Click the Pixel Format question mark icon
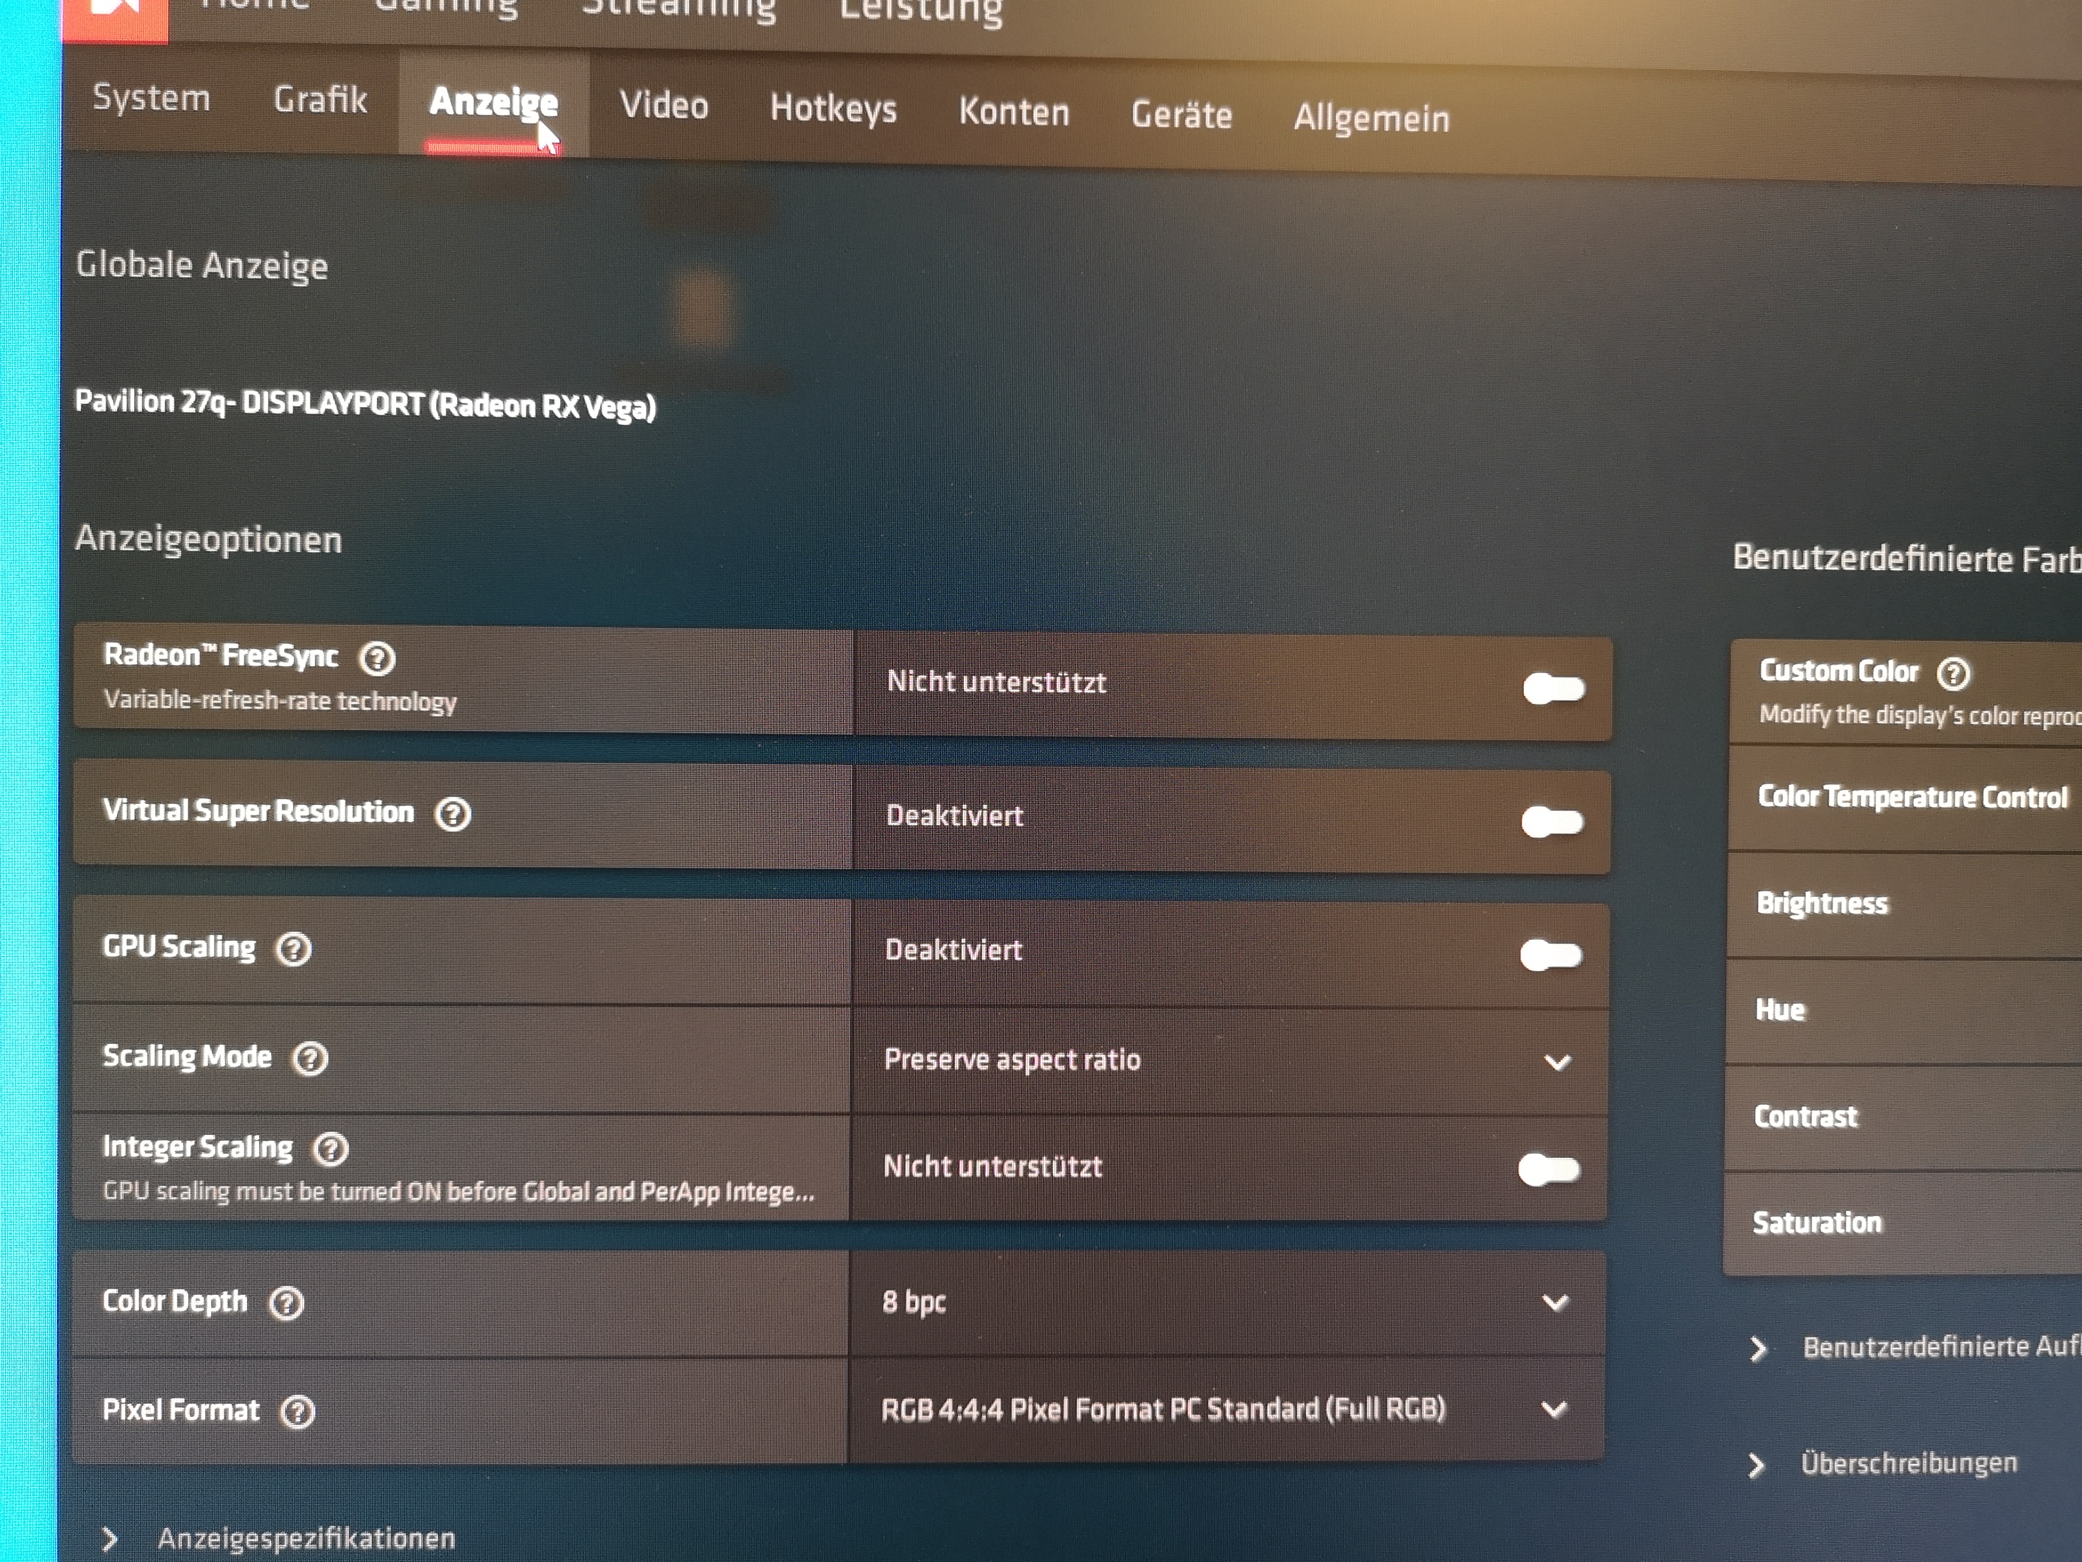This screenshot has width=2082, height=1562. pyautogui.click(x=297, y=1411)
